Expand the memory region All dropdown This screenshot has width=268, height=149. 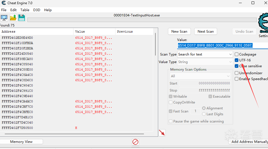(200, 76)
